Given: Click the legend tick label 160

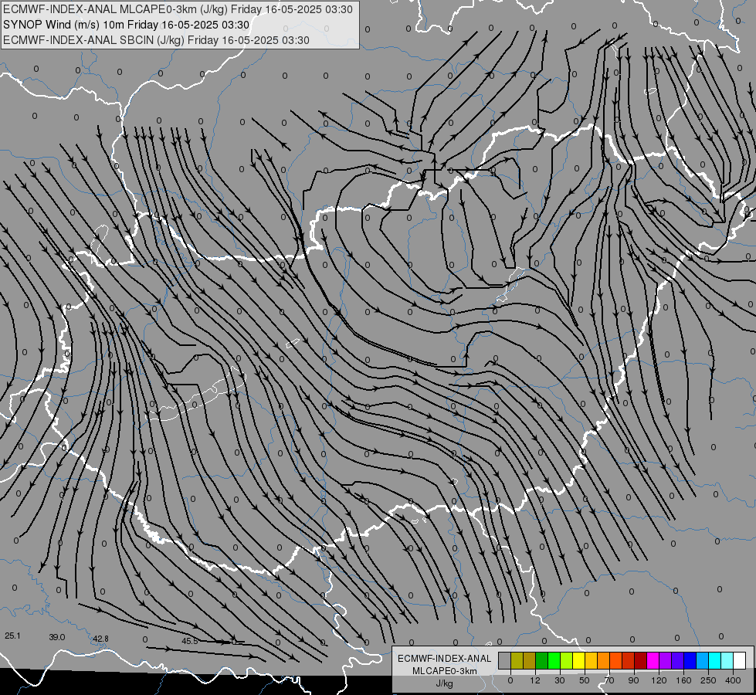Looking at the screenshot, I should click(x=683, y=680).
